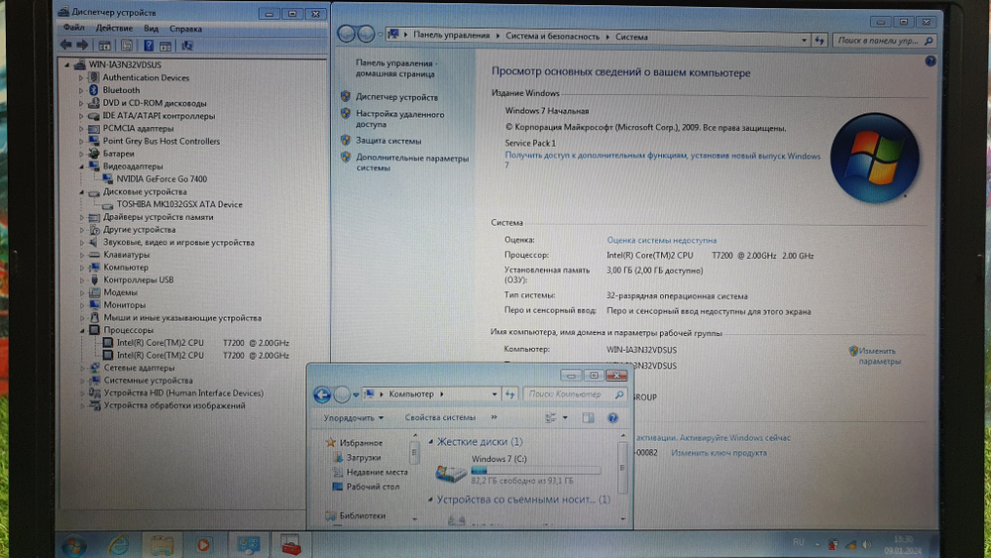991x558 pixels.
Task: Click the volume icon in system tray
Action: (866, 545)
